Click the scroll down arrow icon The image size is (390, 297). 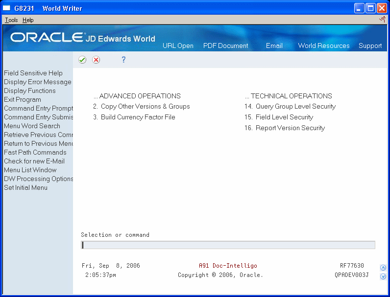tap(383, 276)
